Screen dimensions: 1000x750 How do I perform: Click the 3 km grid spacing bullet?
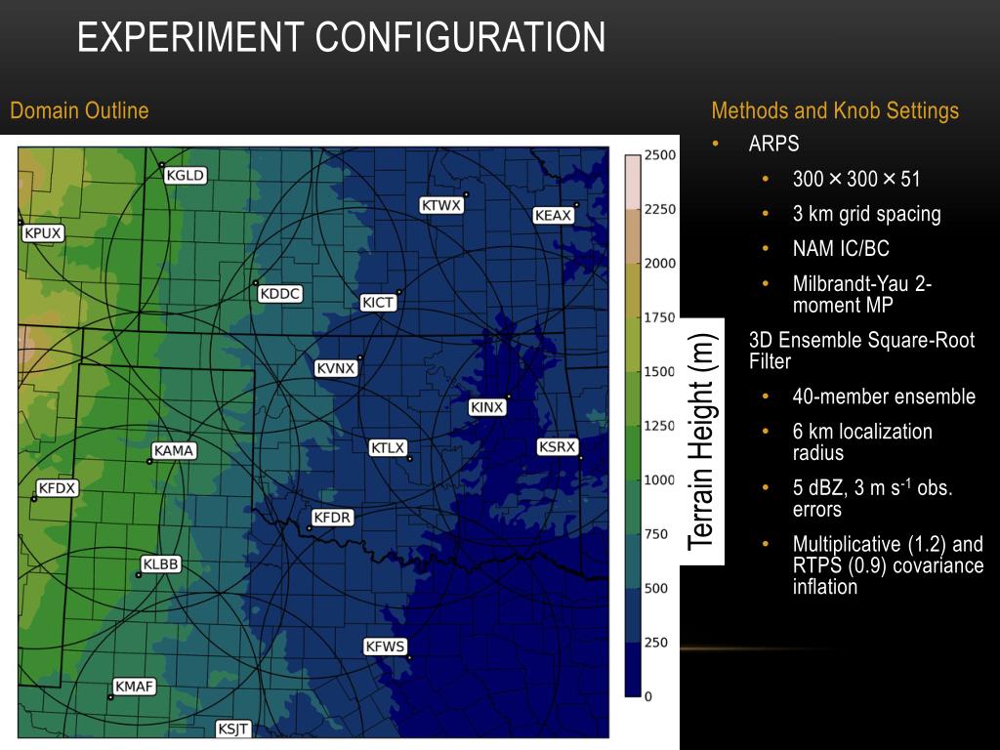867,214
